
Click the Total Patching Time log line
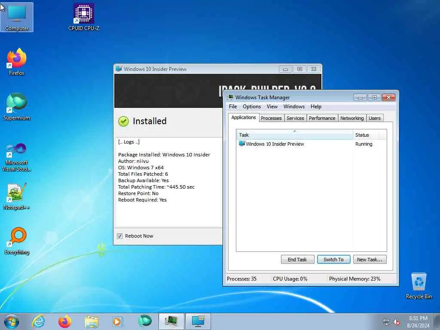tap(156, 187)
